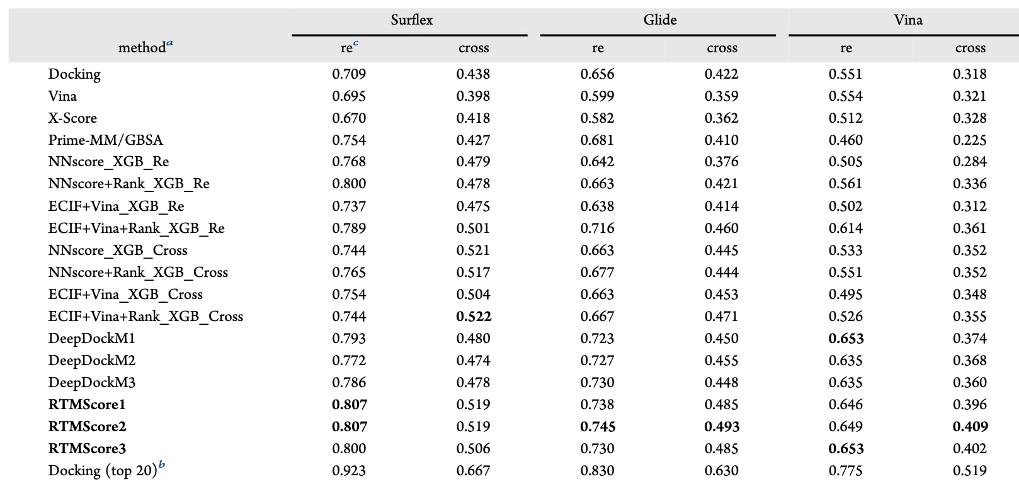Click the DeepDockM1 method name
1019x496 pixels.
tap(91, 338)
